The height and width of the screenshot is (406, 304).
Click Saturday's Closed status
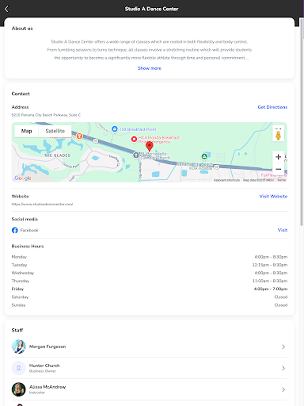click(281, 297)
